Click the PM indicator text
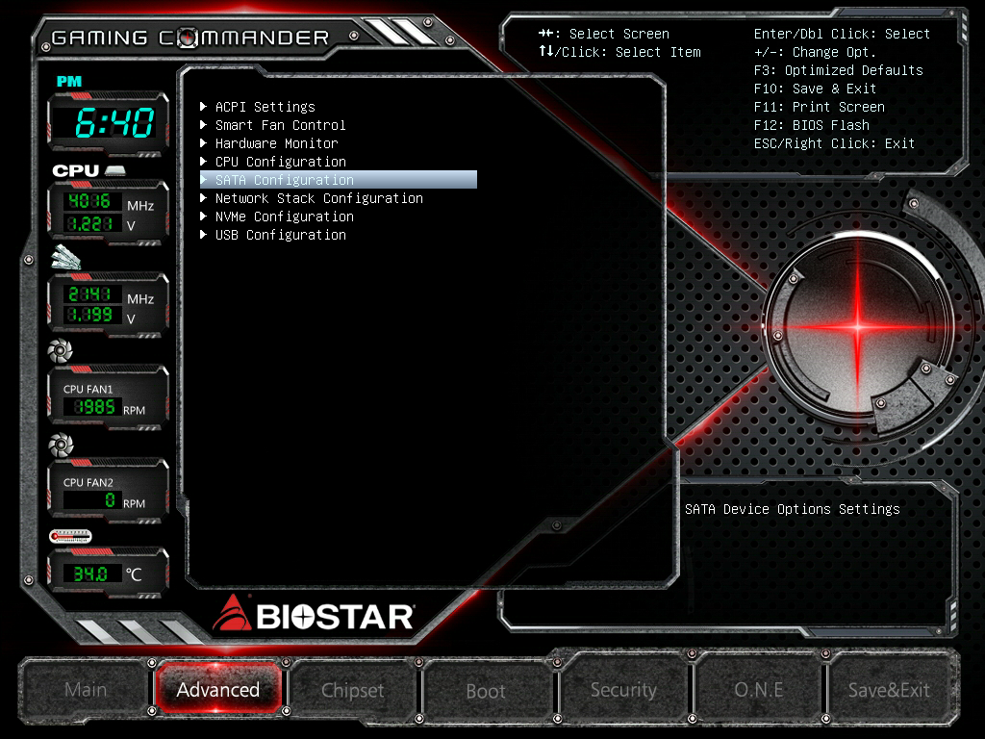This screenshot has height=739, width=985. (x=69, y=81)
